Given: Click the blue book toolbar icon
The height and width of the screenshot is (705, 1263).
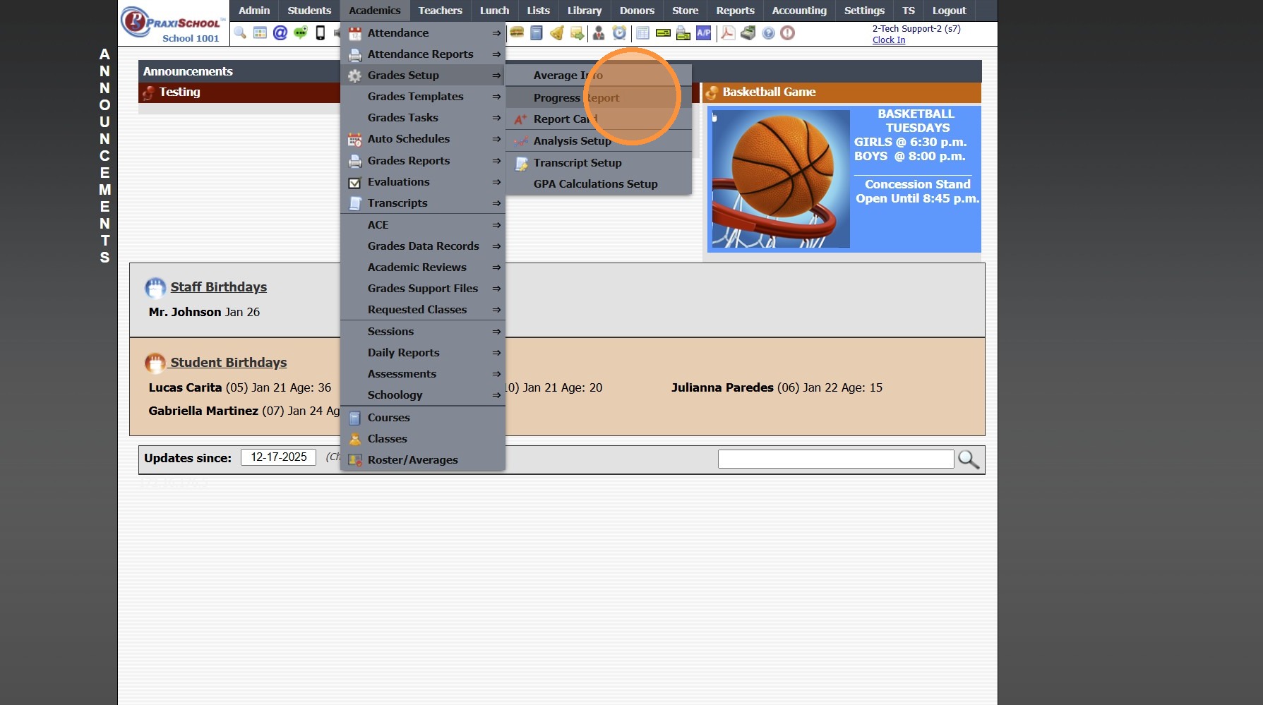Looking at the screenshot, I should point(537,33).
